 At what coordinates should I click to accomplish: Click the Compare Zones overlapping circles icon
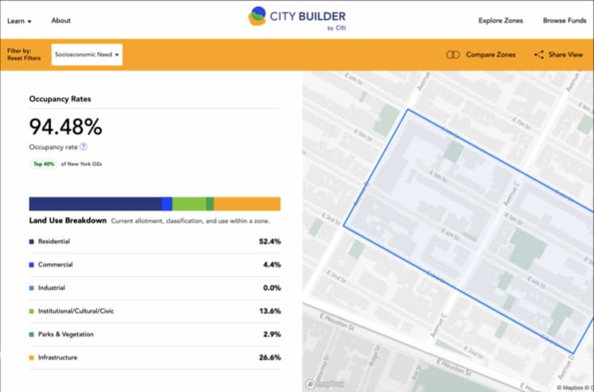click(x=452, y=55)
